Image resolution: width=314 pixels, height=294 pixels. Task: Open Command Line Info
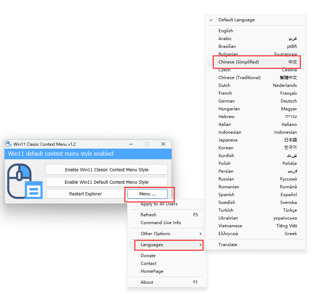167,223
